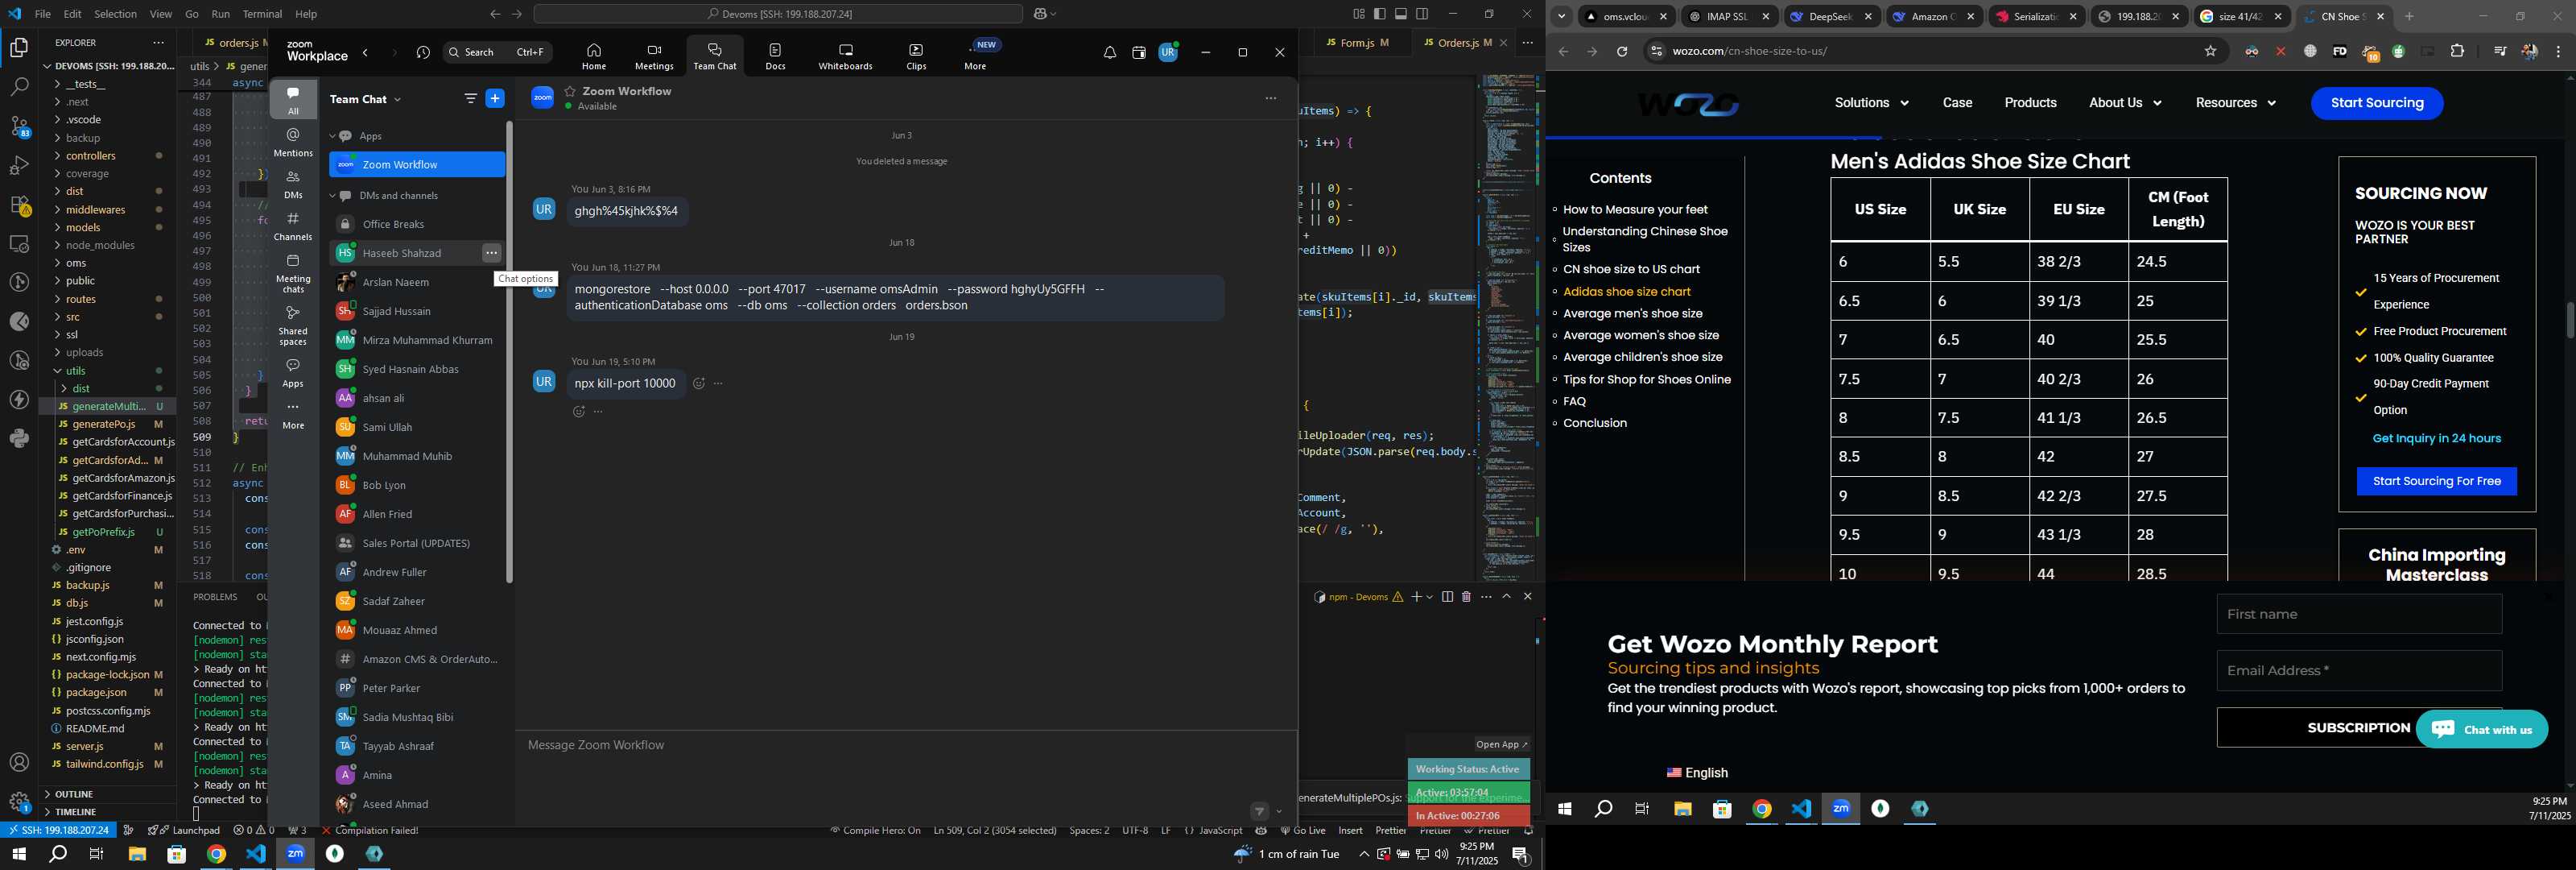Open Search view in VS Code activity bar

point(19,87)
